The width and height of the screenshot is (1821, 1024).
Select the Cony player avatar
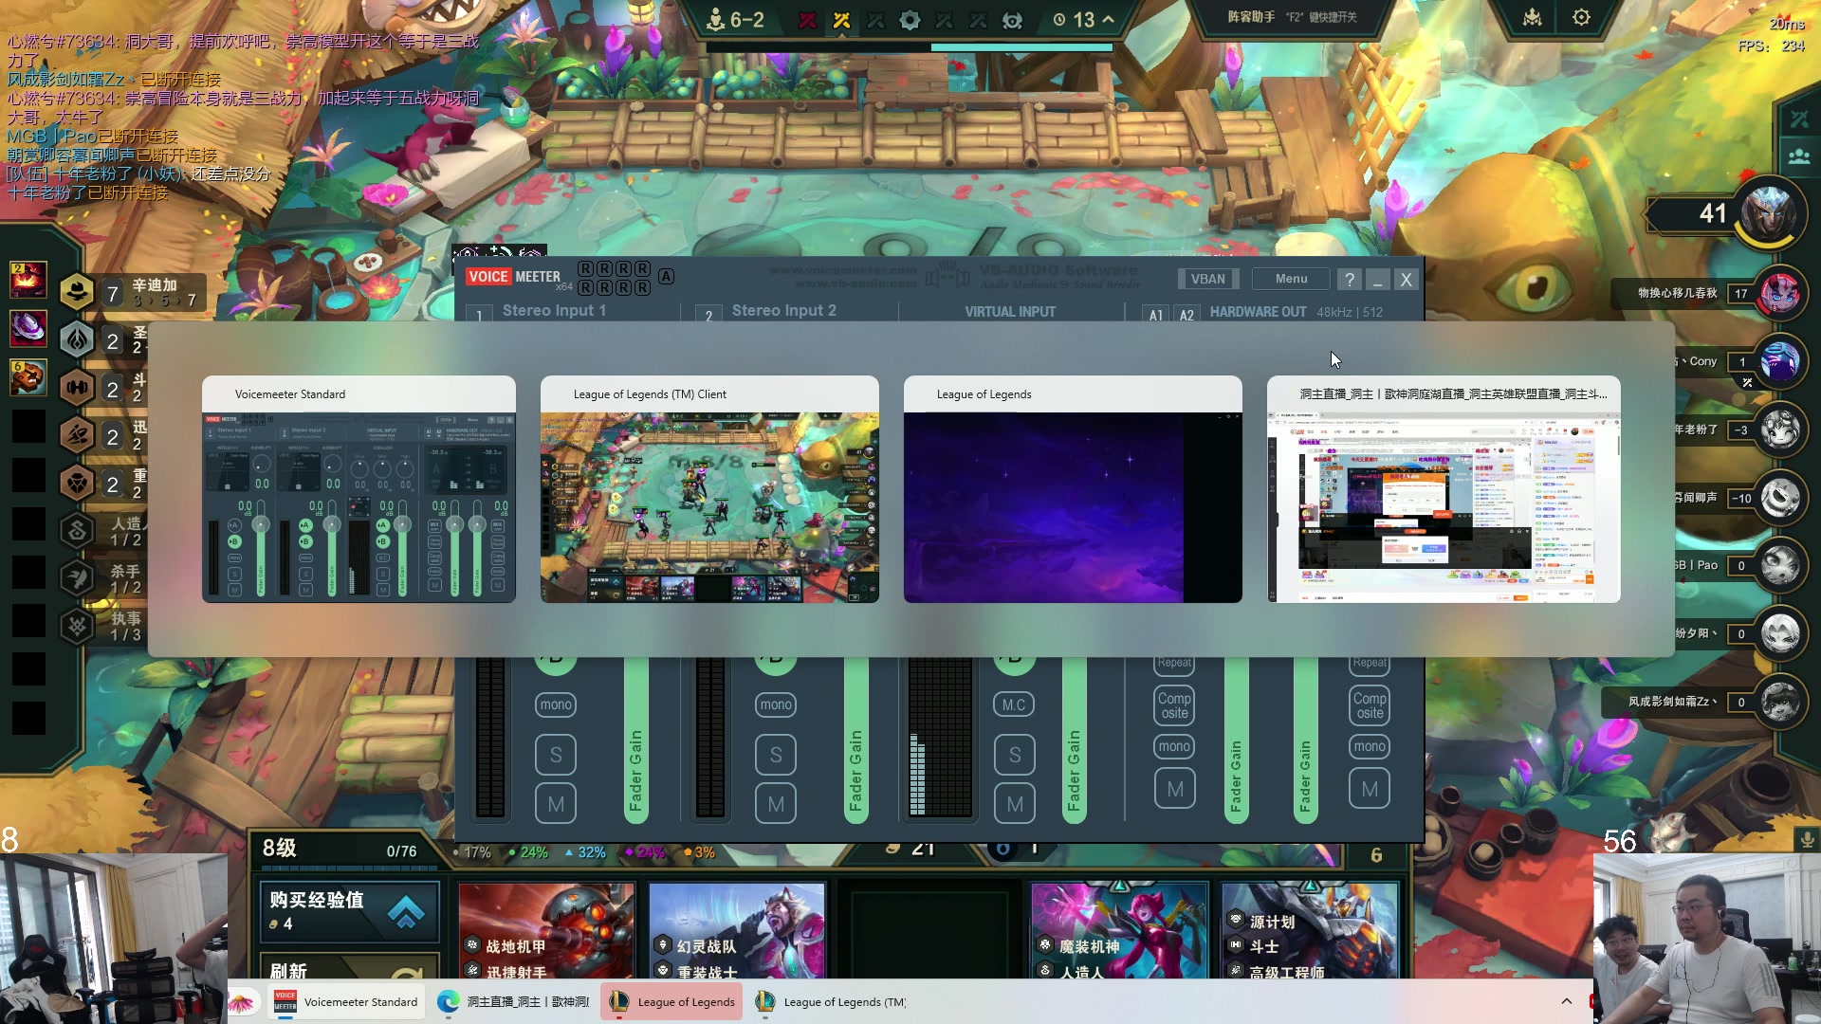coord(1780,361)
